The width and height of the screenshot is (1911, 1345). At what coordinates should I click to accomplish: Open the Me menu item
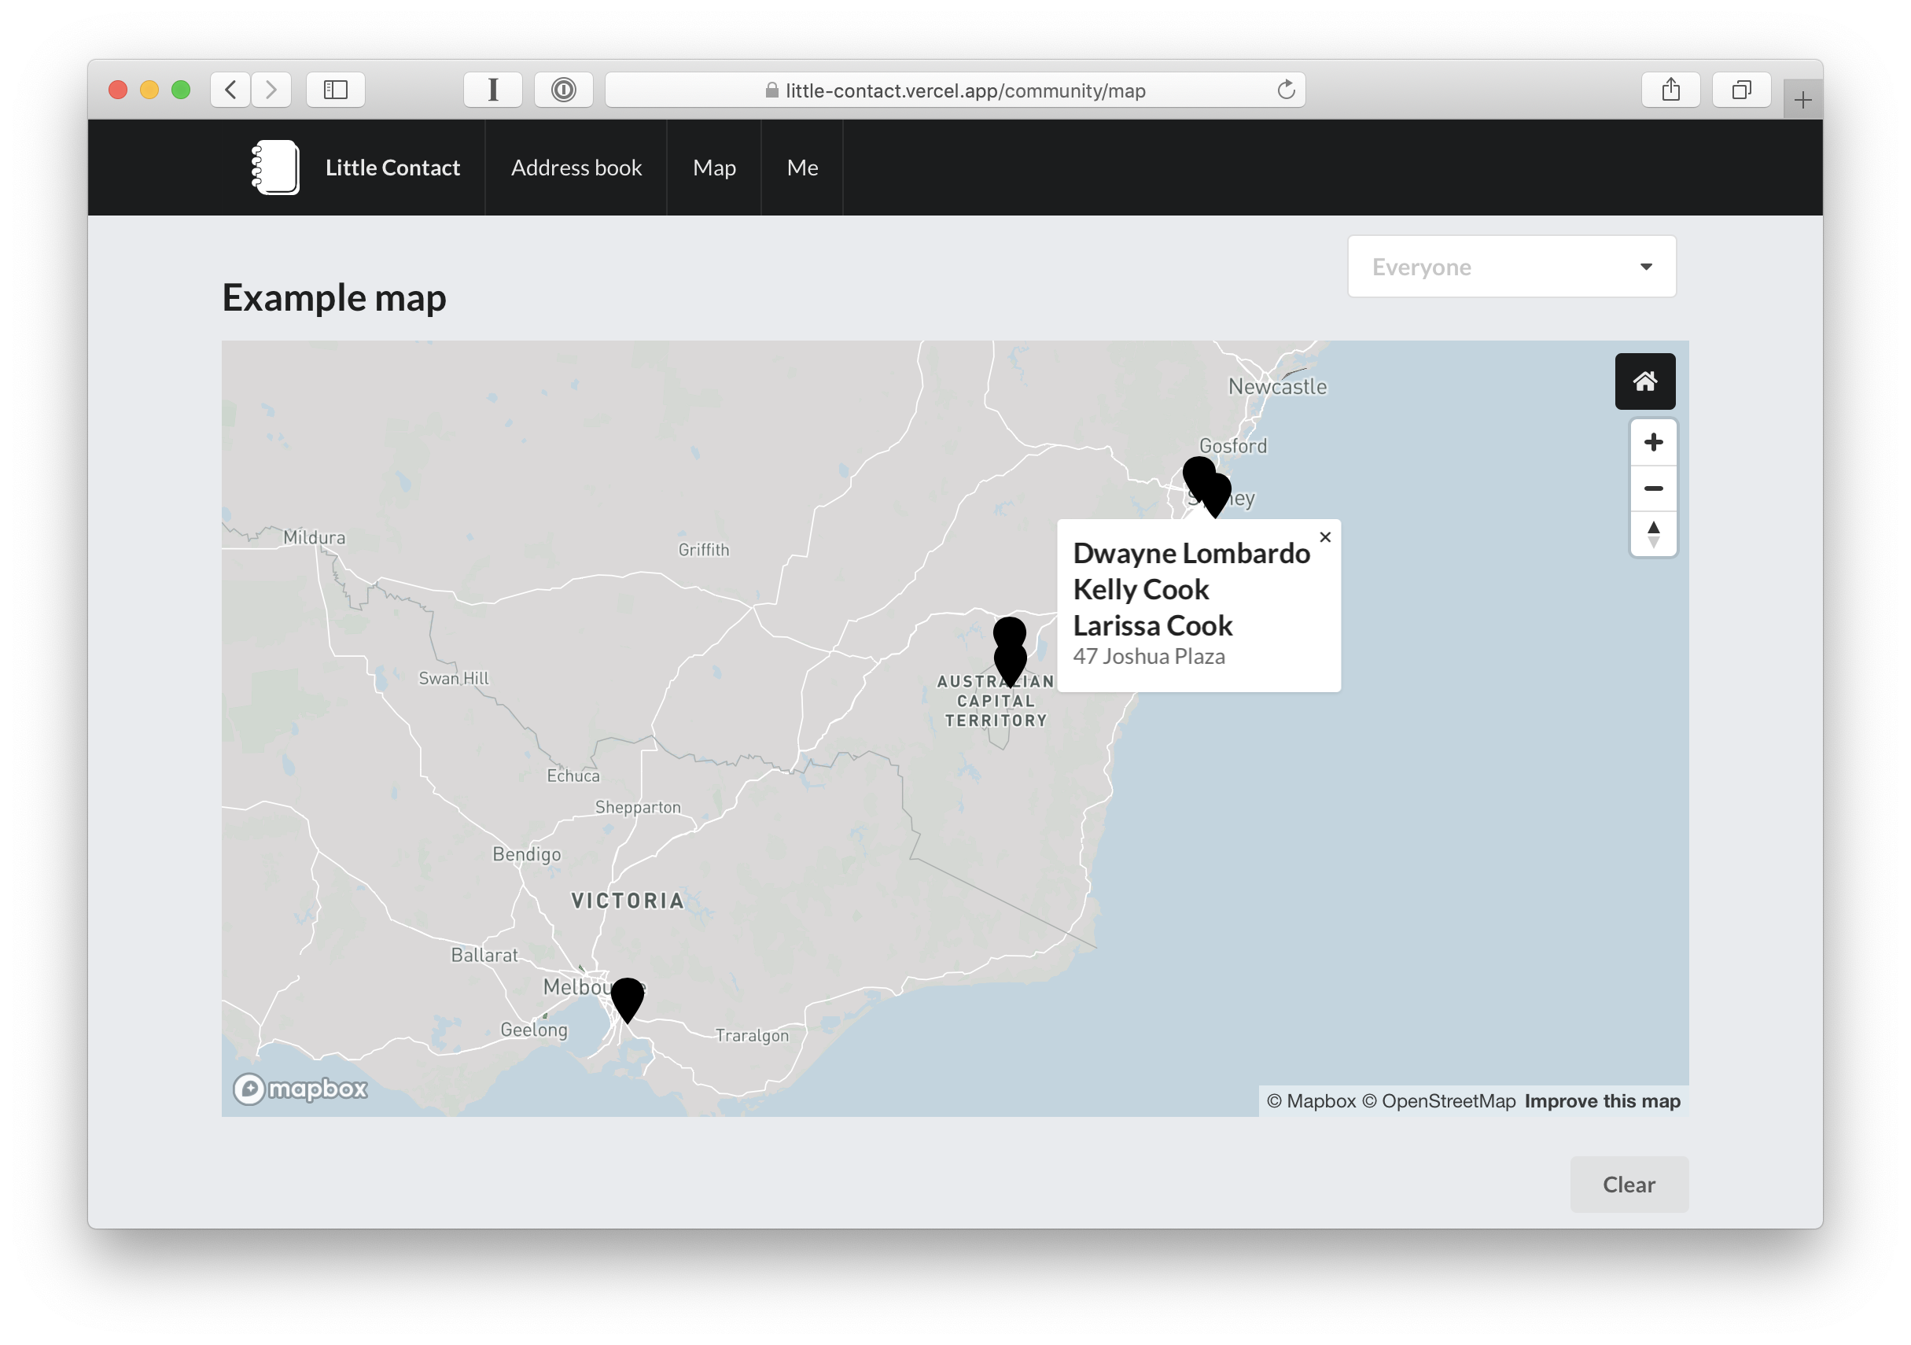coord(801,168)
